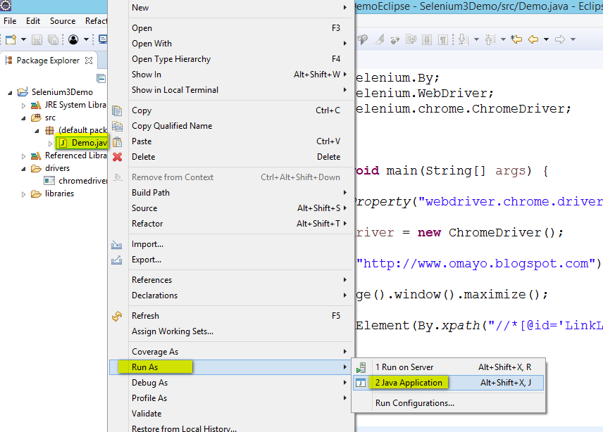This screenshot has height=432, width=603.
Task: Open the New wizard toolbar icon
Action: point(10,39)
